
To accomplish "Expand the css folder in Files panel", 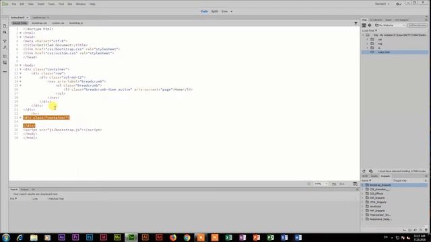I will tap(367, 40).
